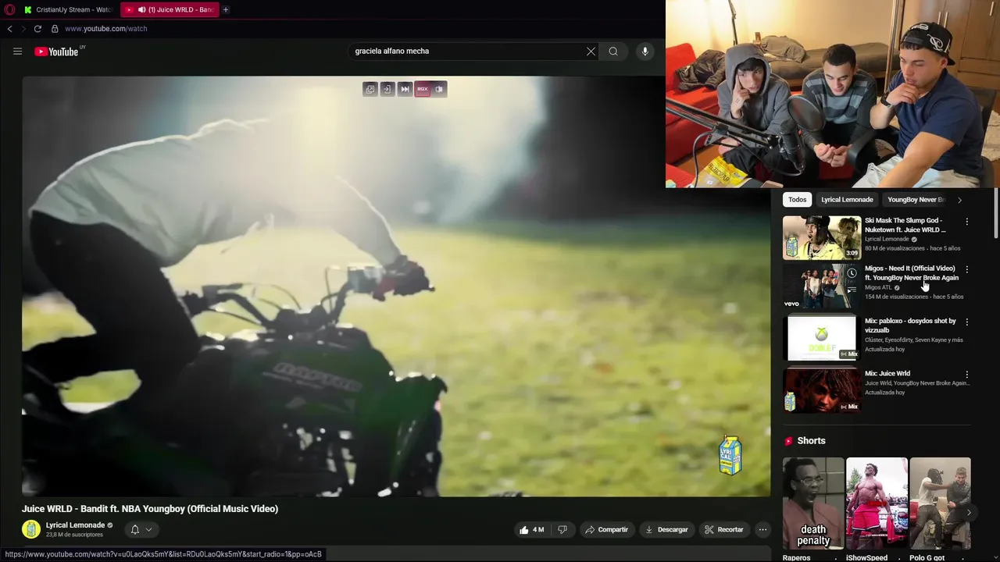Select the Todos filter chip

pyautogui.click(x=797, y=200)
